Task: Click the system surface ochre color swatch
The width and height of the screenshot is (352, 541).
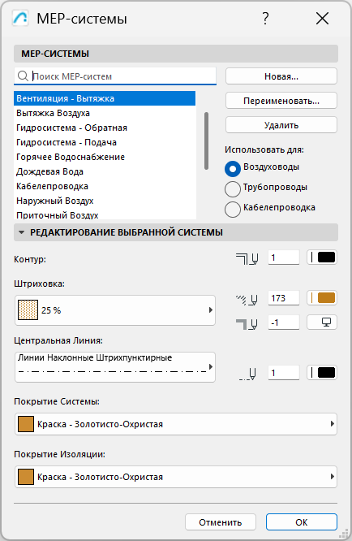Action: point(26,424)
